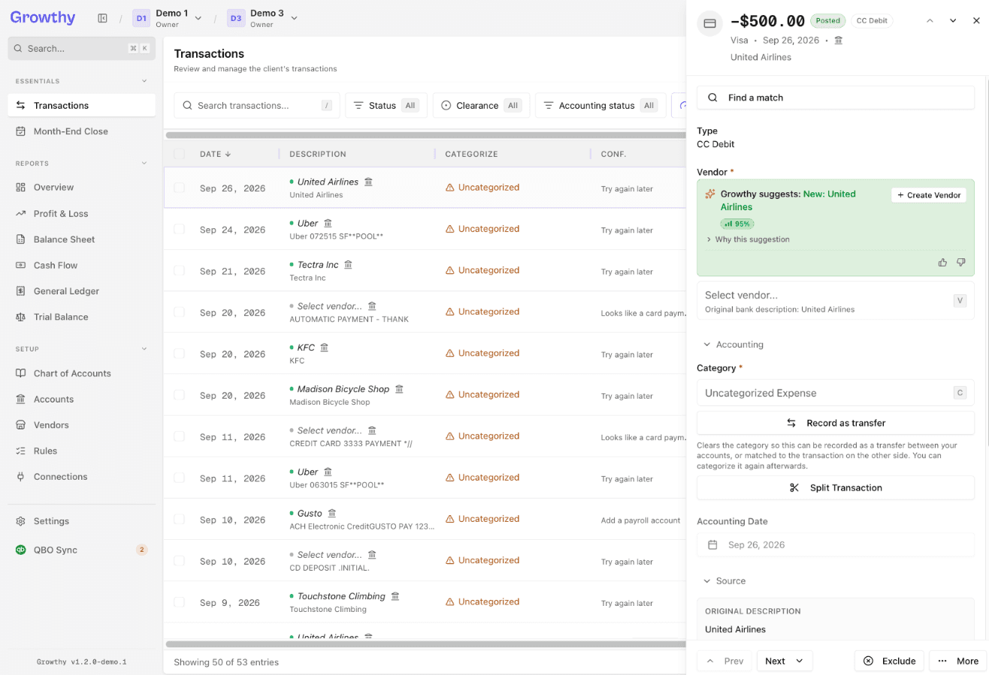Screen dimensions: 989x675
Task: Click the Find a match field
Action: [836, 98]
